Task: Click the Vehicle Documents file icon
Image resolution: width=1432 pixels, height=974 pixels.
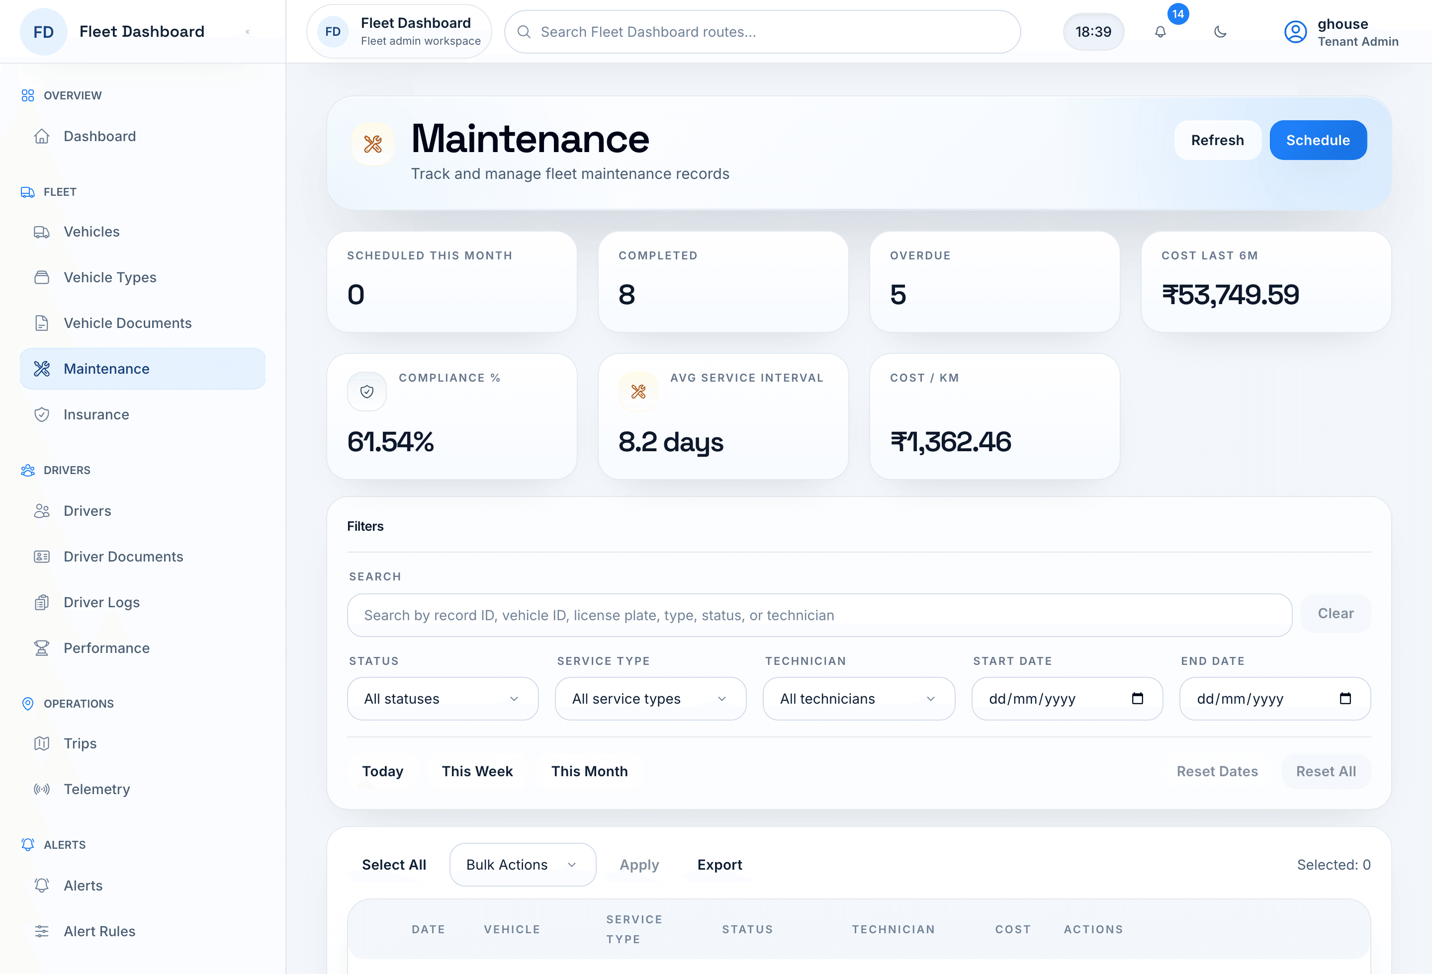Action: coord(42,323)
